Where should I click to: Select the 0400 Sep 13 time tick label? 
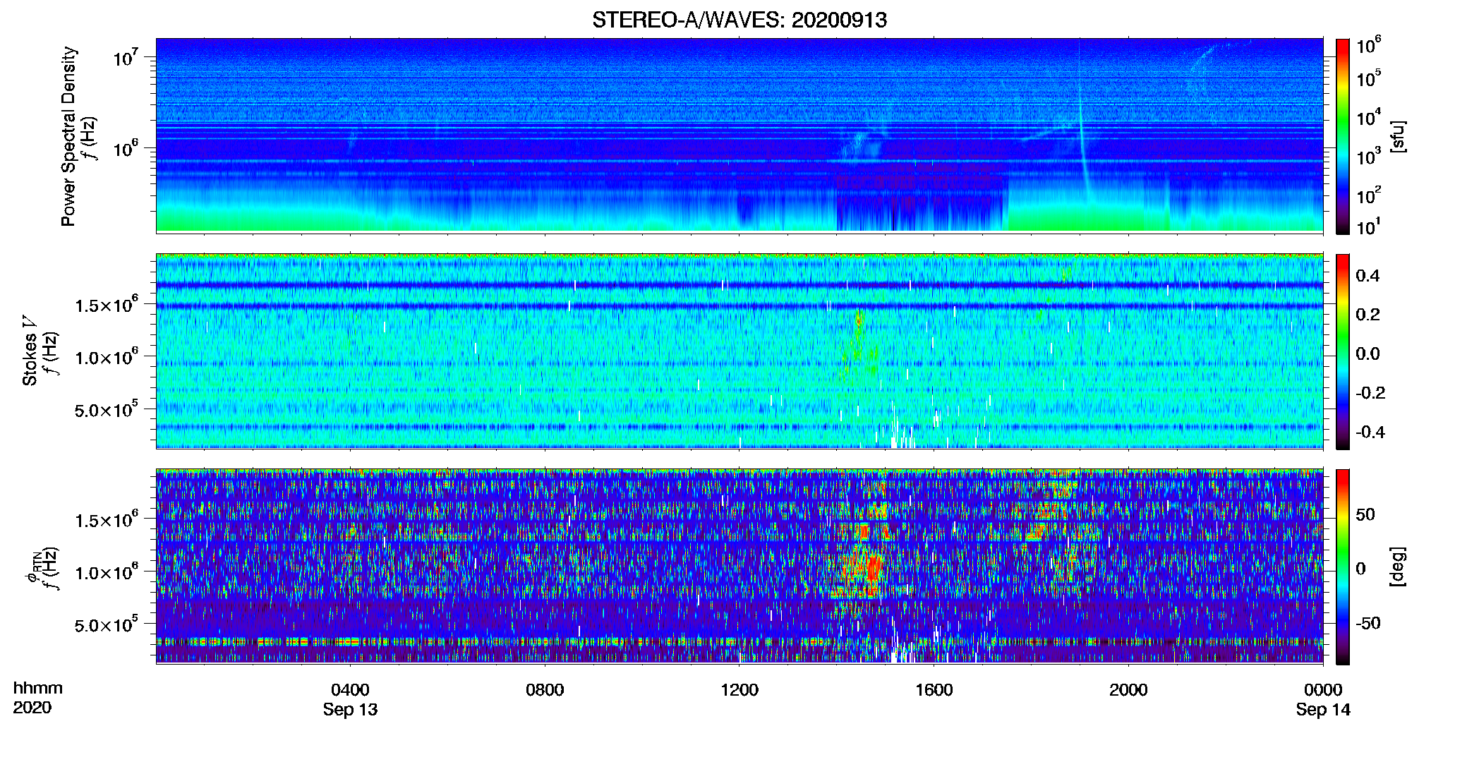point(350,699)
